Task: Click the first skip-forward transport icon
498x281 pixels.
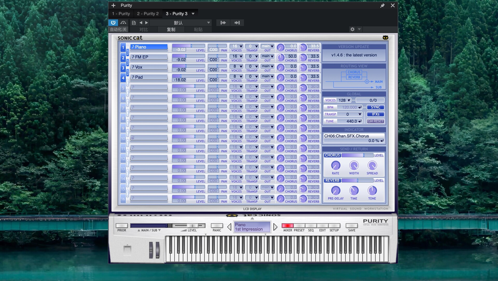Action: coord(223,23)
